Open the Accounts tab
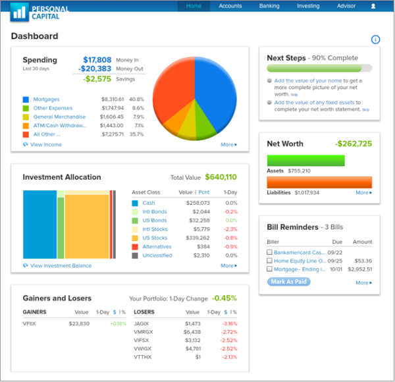 [230, 7]
